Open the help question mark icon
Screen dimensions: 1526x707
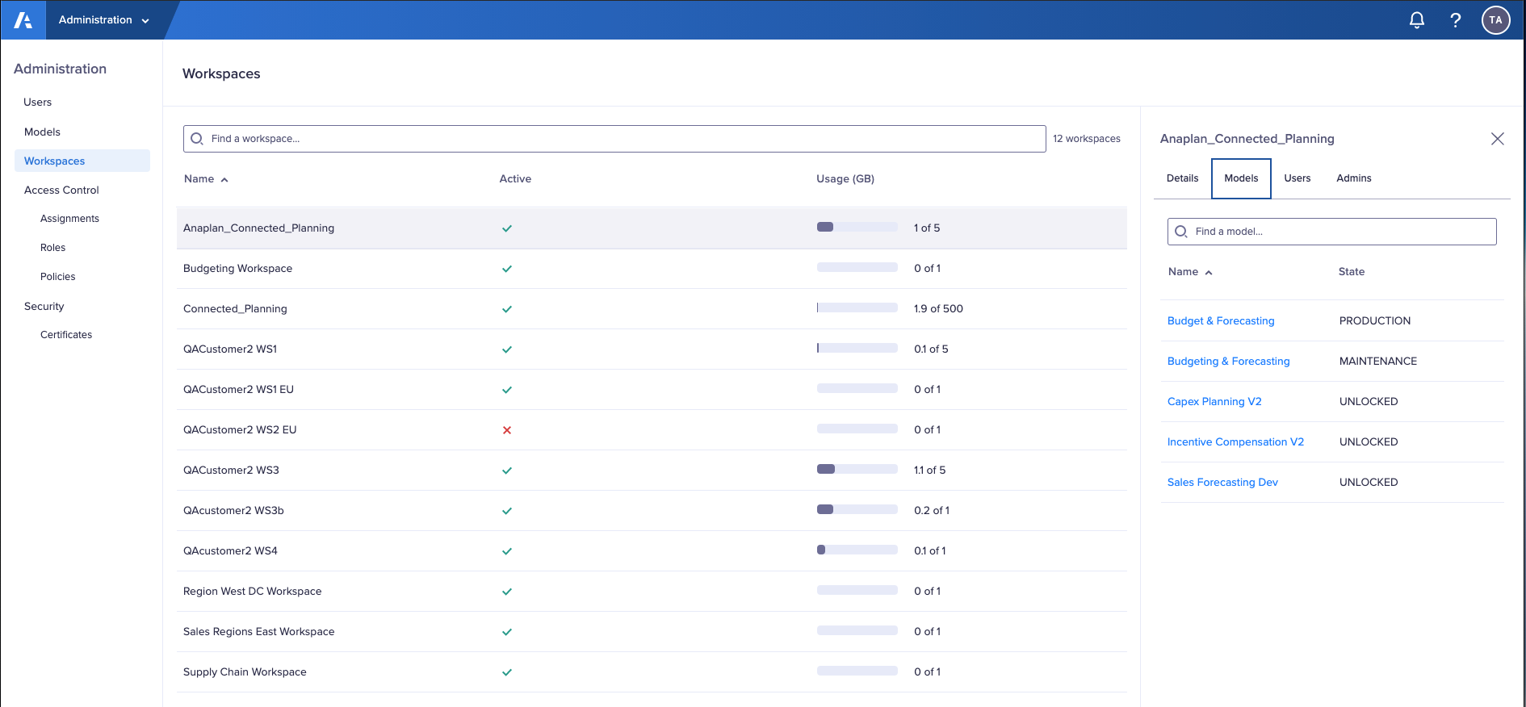1455,20
